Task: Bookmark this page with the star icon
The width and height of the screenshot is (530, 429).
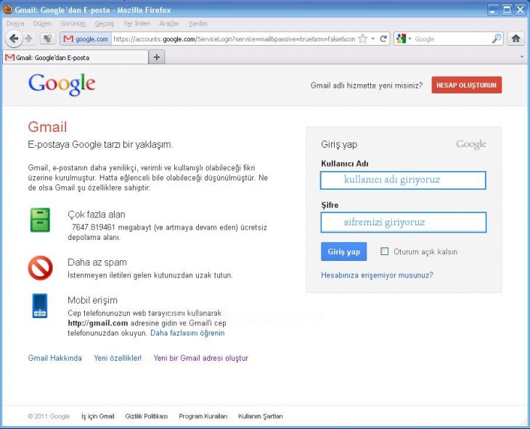Action: (x=363, y=39)
